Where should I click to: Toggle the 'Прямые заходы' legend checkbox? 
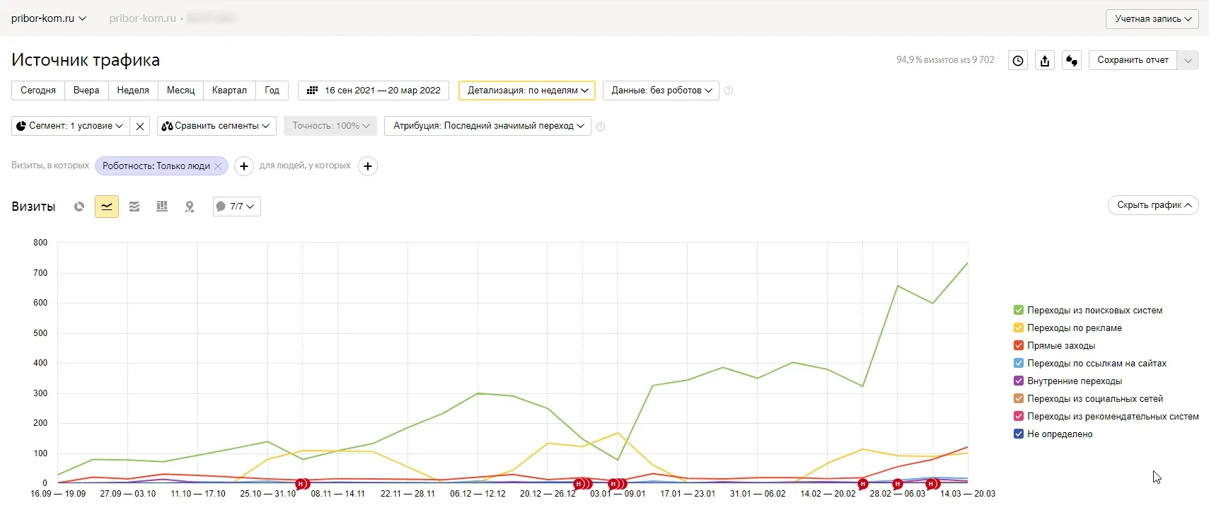1019,345
